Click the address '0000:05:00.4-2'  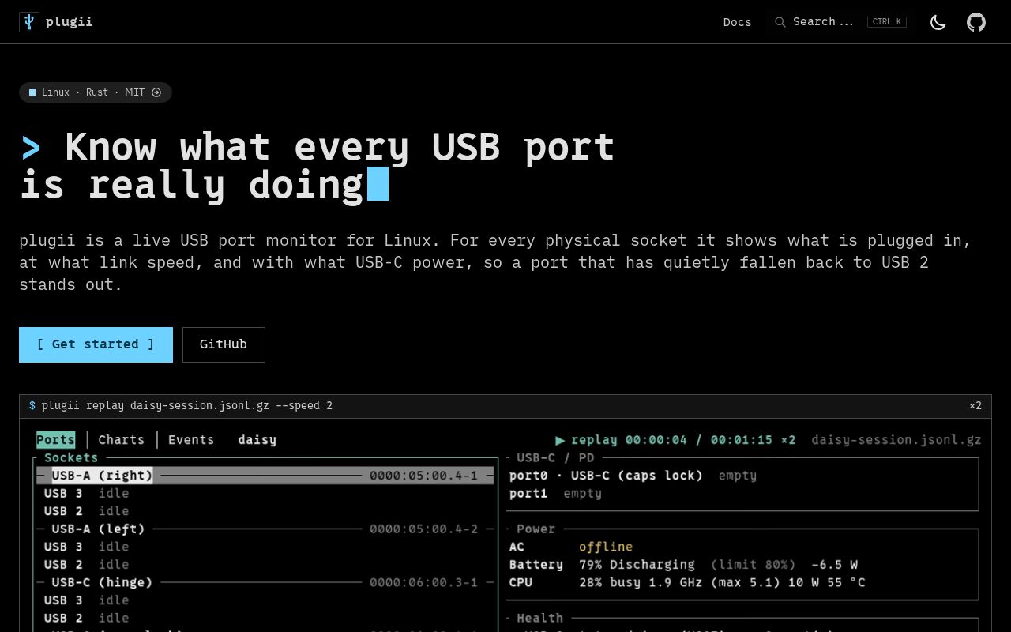click(x=424, y=529)
